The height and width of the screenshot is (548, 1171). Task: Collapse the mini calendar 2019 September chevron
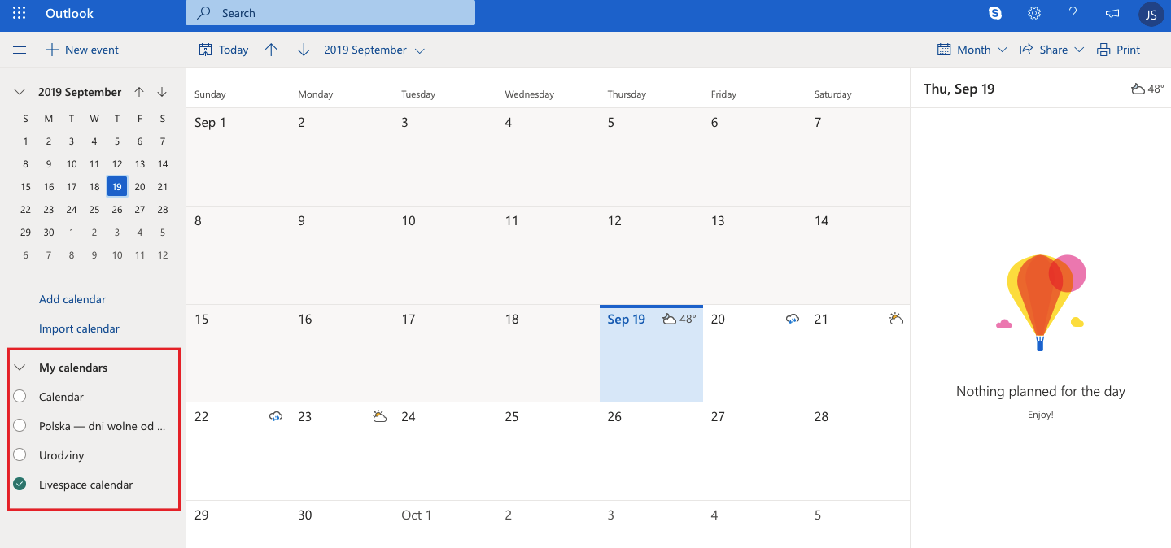click(20, 92)
